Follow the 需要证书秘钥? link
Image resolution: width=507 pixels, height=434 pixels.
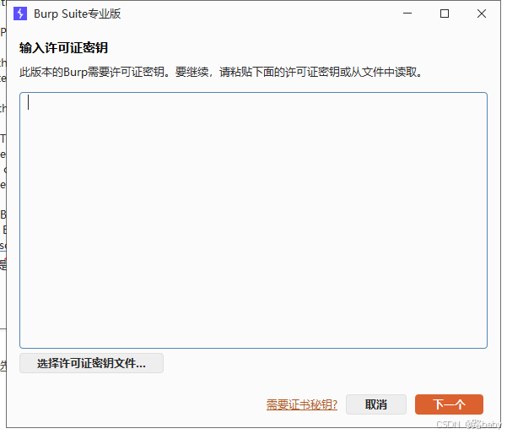point(301,405)
